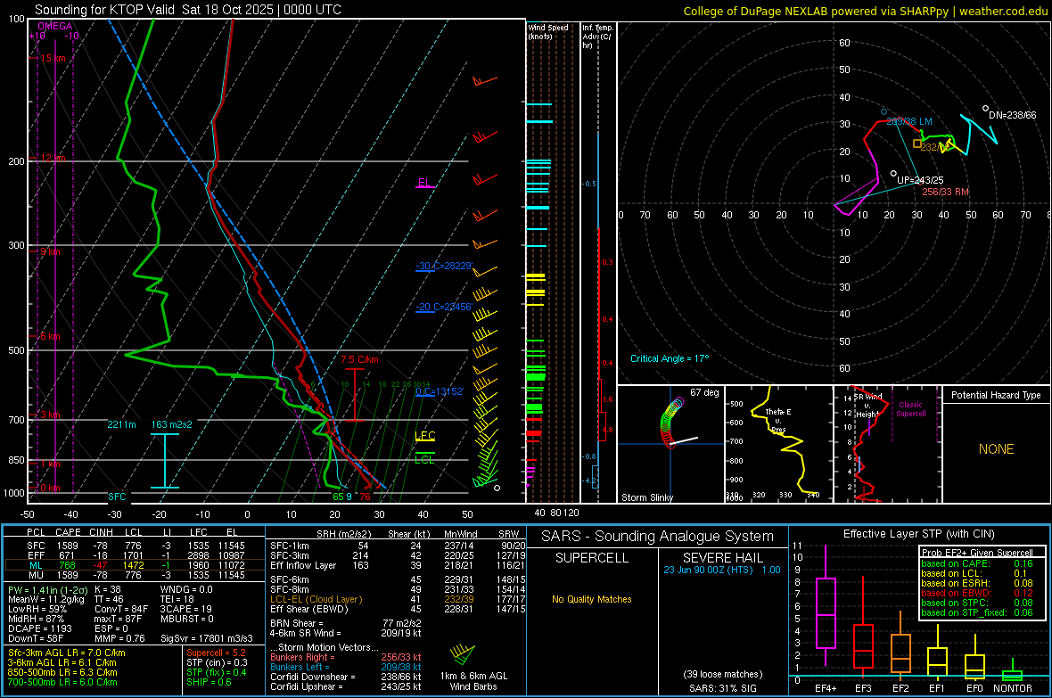This screenshot has height=698, width=1052.
Task: Click the 'No Quality Matches' supercell text
Action: point(592,599)
